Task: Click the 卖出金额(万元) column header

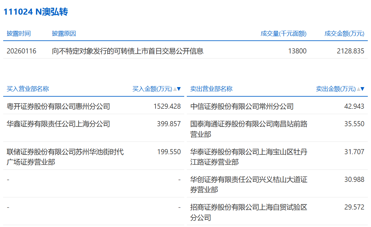Action: pyautogui.click(x=336, y=89)
